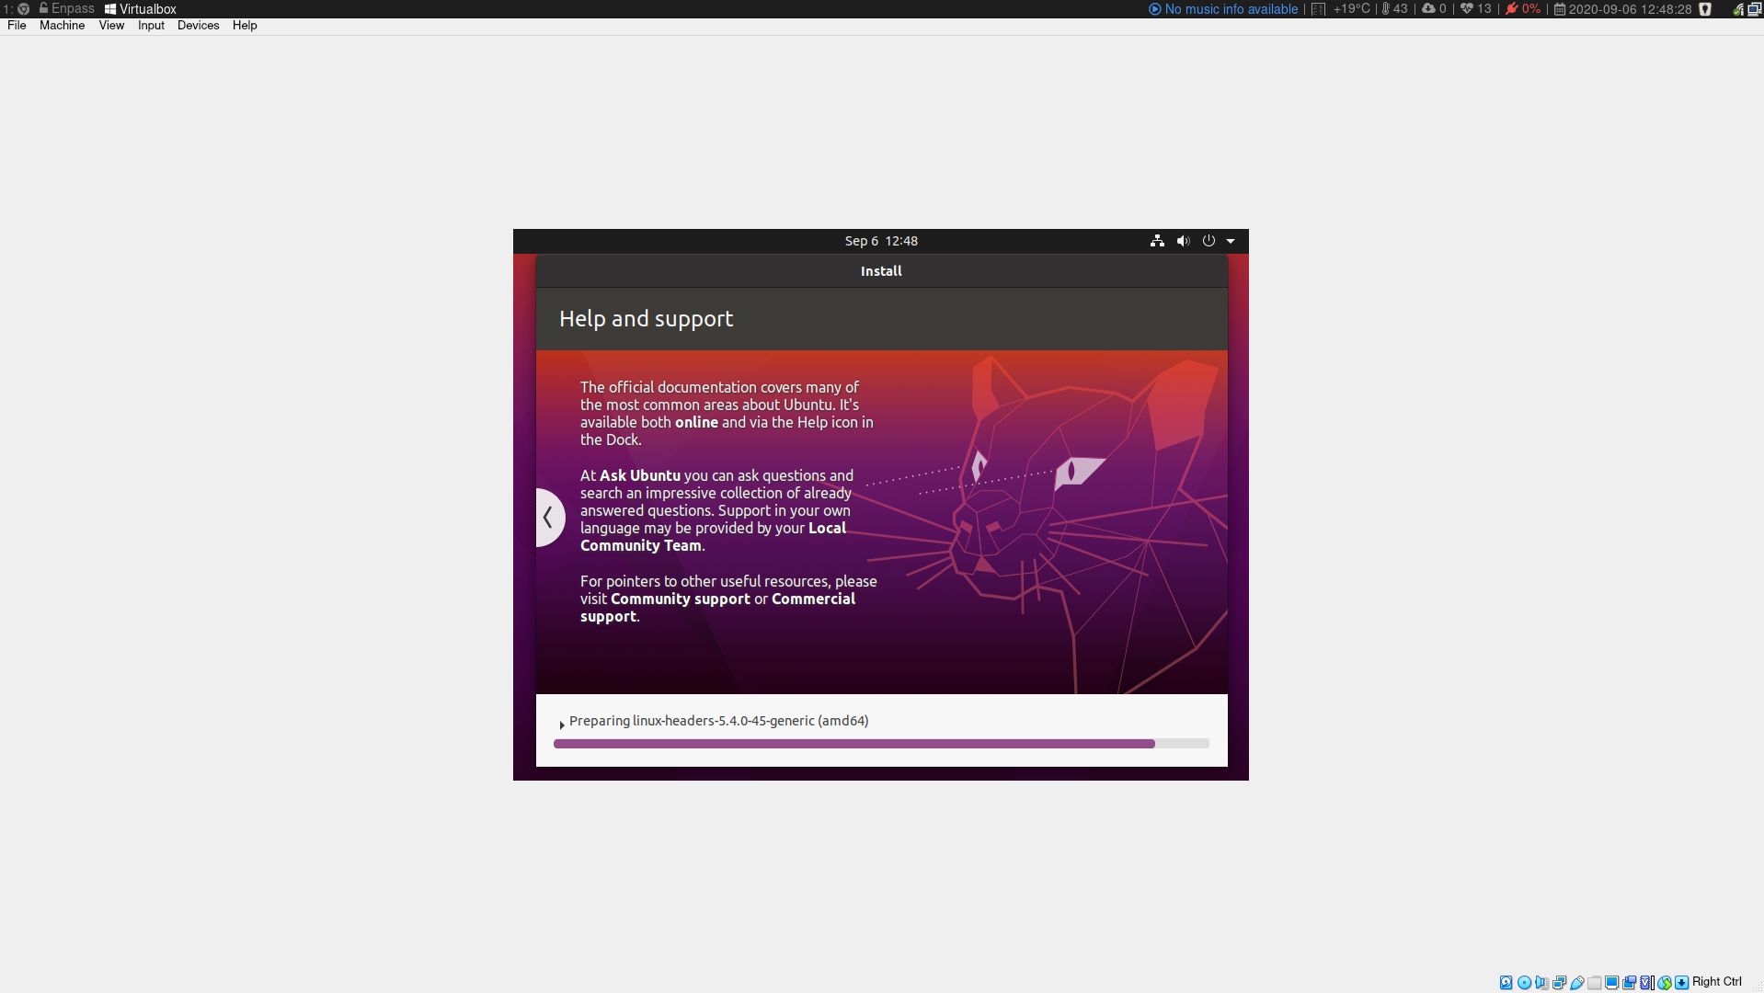Click the volume icon in the installer top bar

pyautogui.click(x=1183, y=241)
